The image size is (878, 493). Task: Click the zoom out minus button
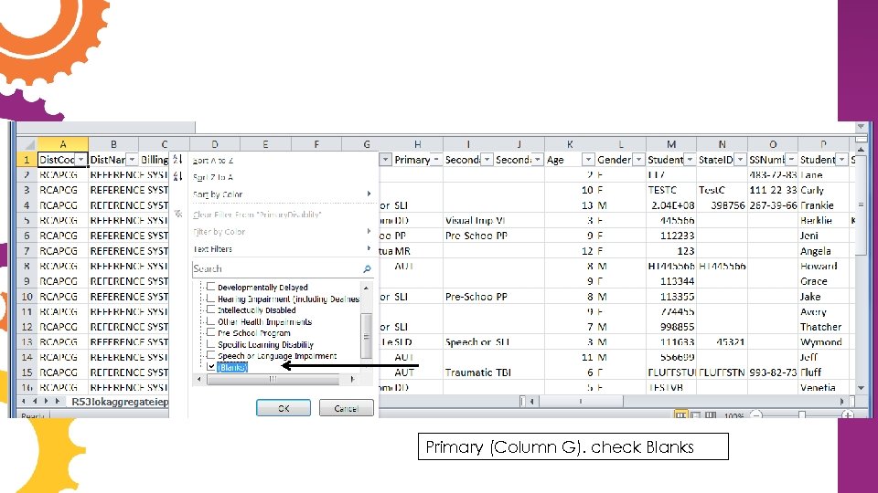click(756, 415)
